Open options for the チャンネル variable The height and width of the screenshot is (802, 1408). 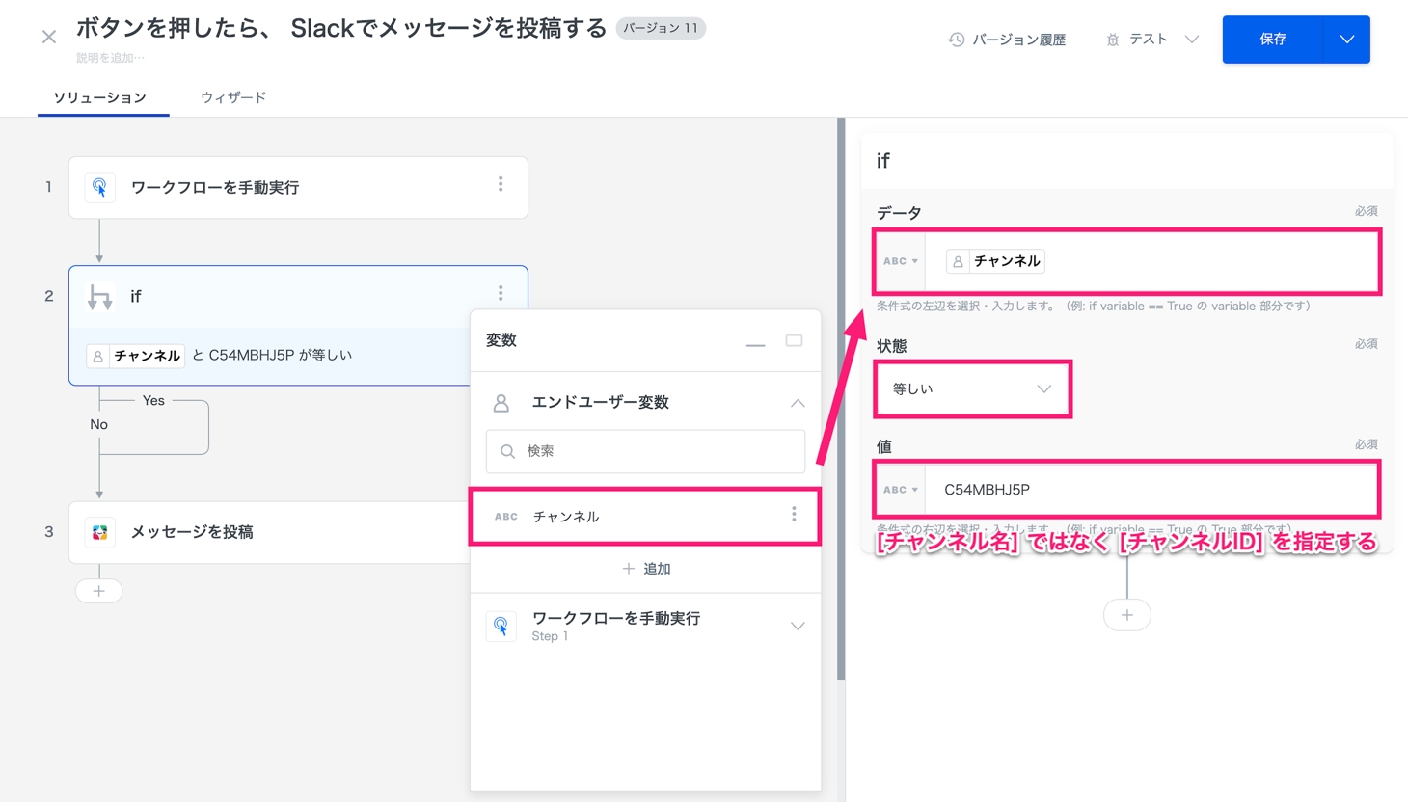coord(794,515)
